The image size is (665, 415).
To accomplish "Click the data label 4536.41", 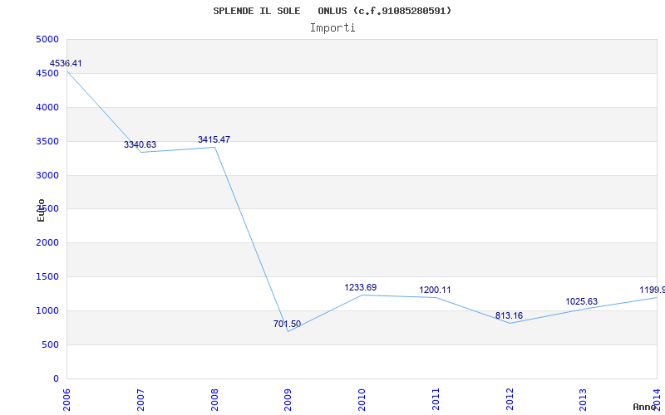I will (66, 64).
